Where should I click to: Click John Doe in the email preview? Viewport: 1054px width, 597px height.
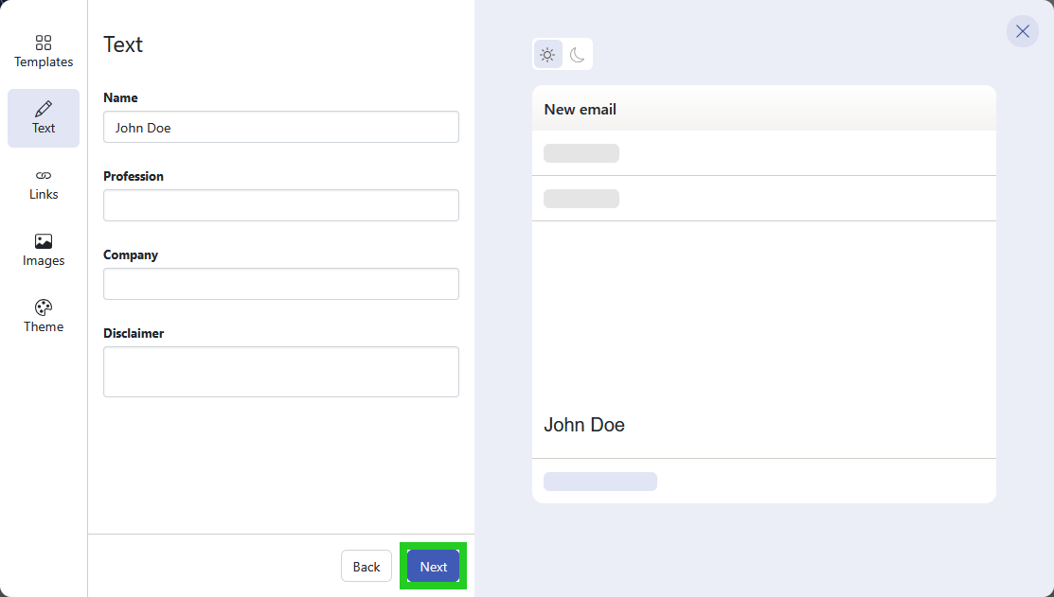tap(584, 424)
